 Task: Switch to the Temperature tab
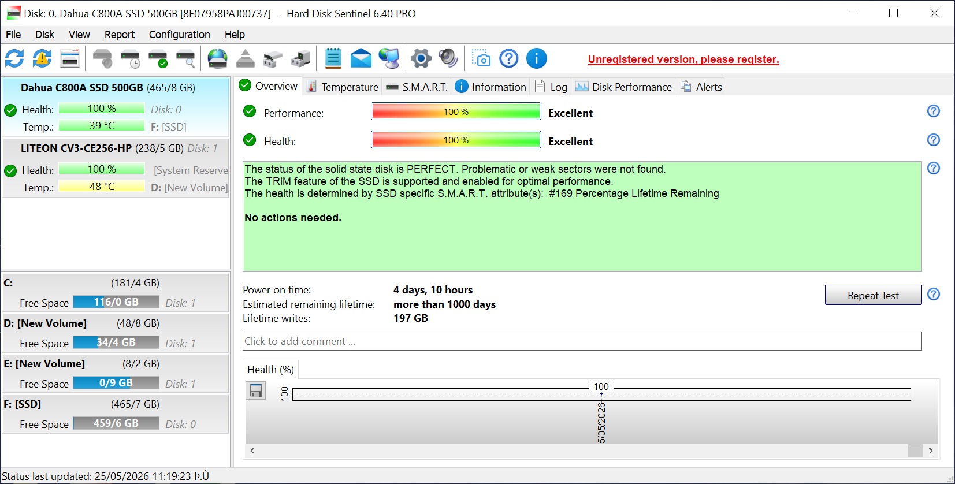click(x=342, y=87)
